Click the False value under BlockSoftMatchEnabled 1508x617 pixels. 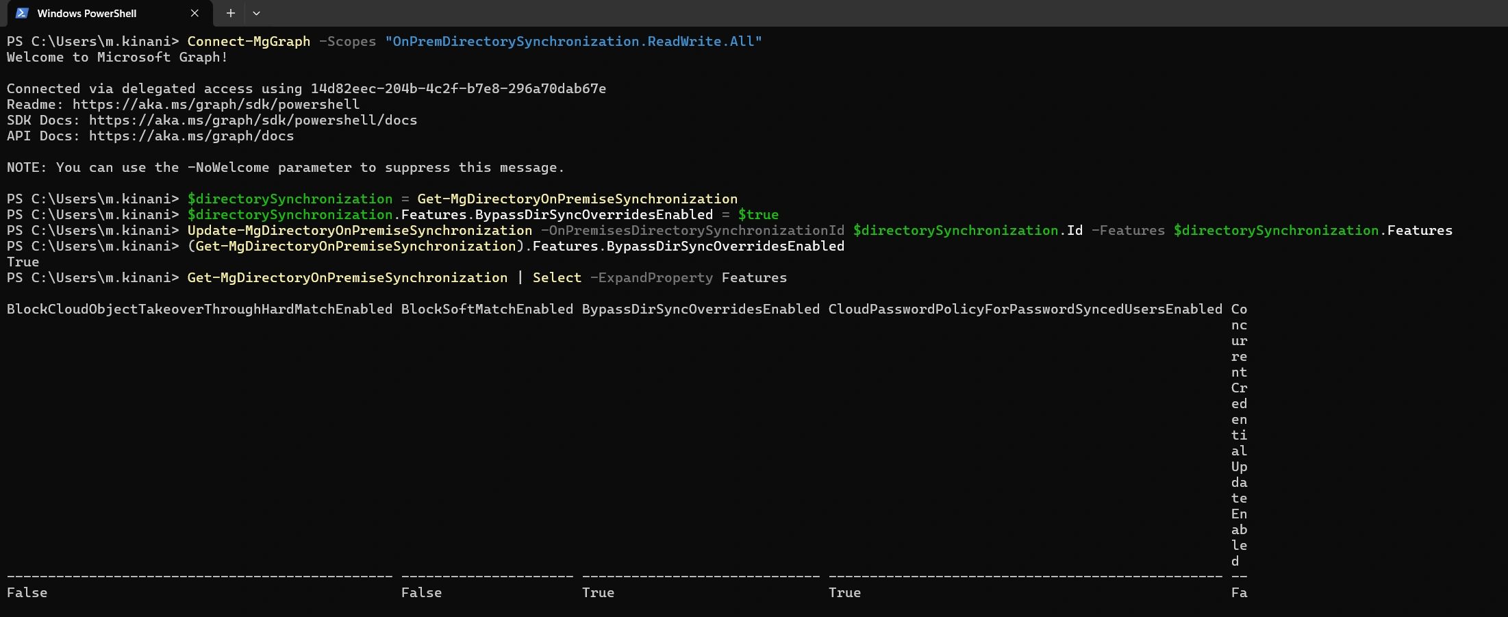pos(421,592)
